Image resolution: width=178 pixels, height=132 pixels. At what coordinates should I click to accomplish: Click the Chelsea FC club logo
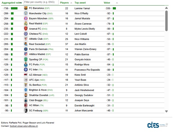click(x=26, y=34)
